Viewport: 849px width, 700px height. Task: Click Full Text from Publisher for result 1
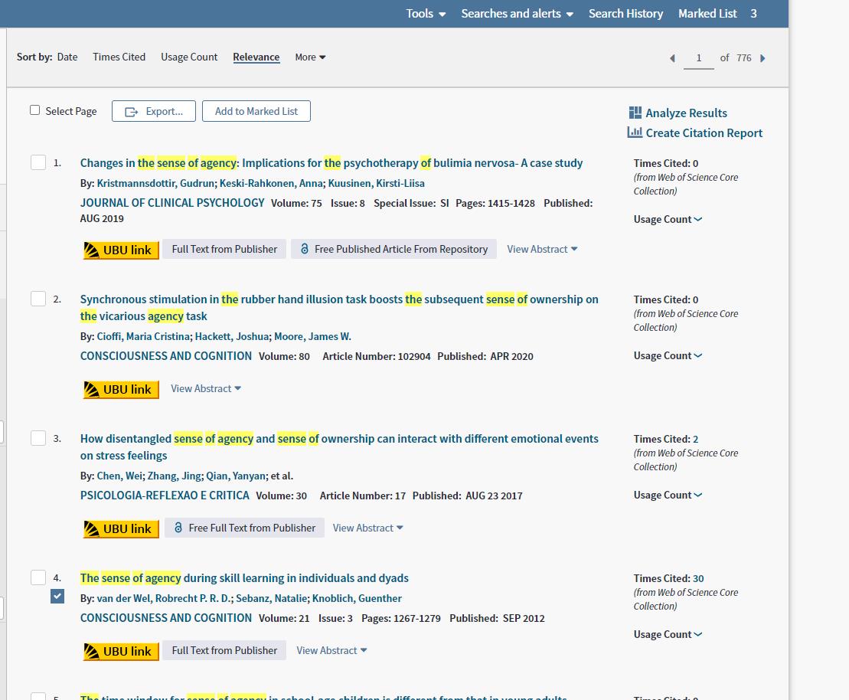pyautogui.click(x=224, y=249)
